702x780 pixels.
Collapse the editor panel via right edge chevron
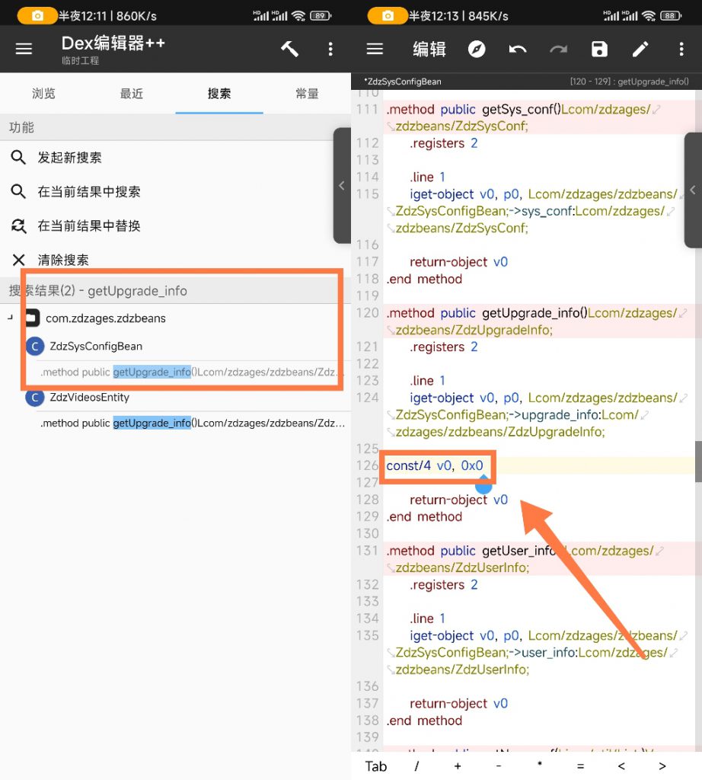click(x=694, y=190)
